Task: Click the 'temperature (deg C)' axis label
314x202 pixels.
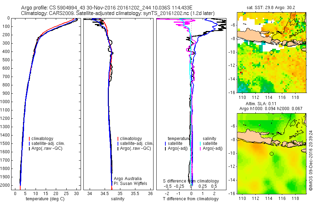Action: (x=45, y=199)
